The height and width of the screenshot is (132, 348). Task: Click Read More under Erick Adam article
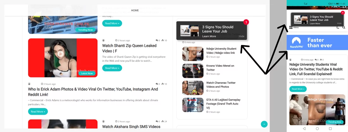pos(38,112)
